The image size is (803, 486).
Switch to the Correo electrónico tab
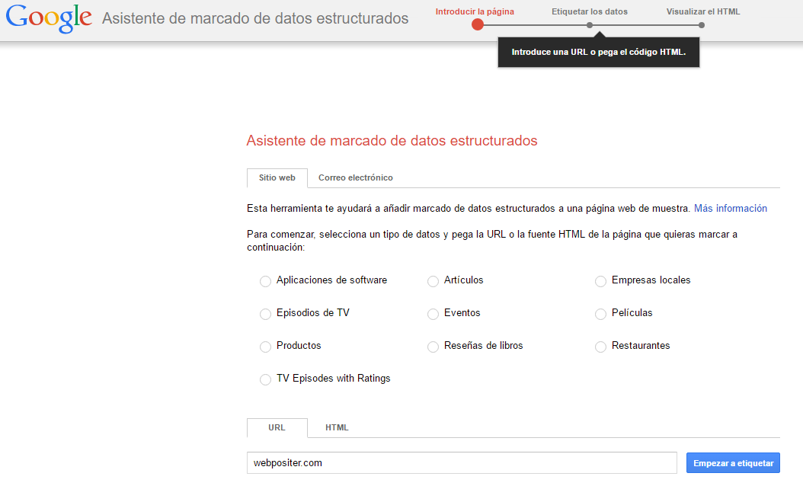pos(355,177)
